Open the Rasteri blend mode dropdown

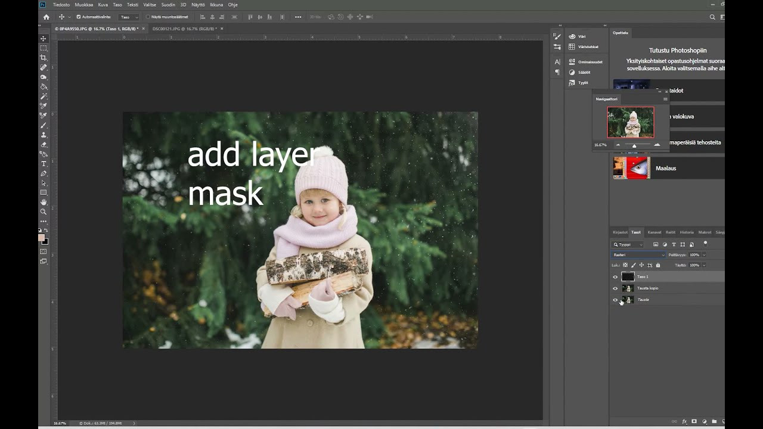638,254
